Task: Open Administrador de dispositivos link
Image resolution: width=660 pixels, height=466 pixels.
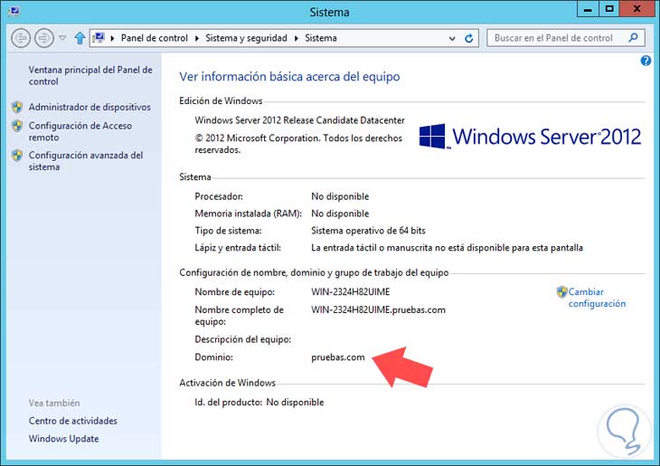Action: tap(90, 107)
